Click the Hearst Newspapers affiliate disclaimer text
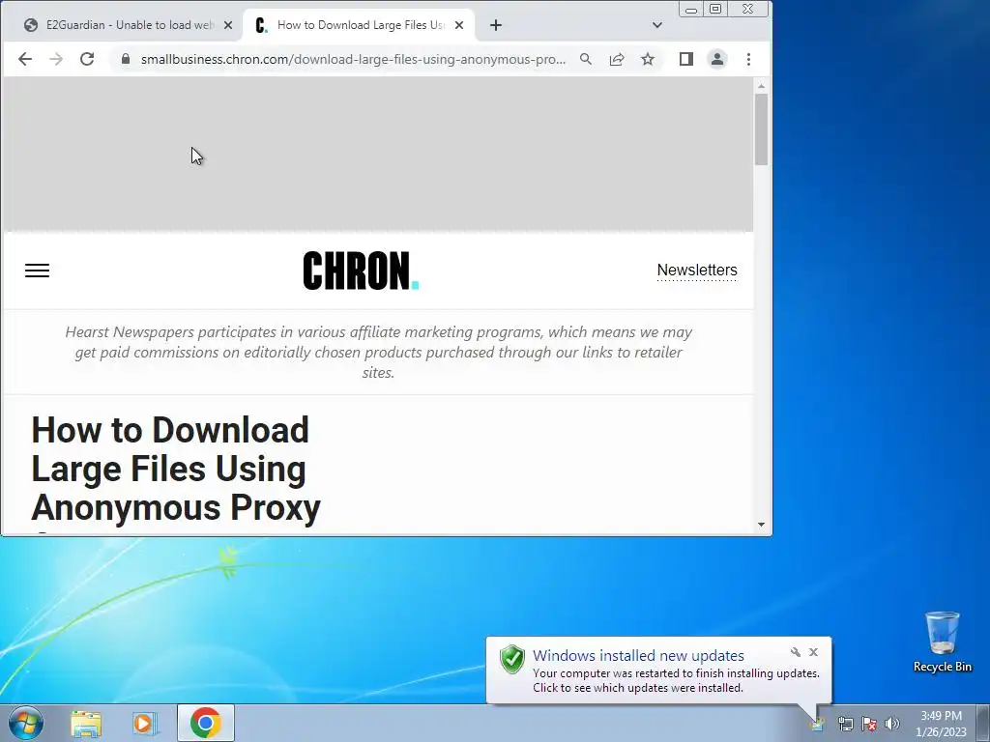The width and height of the screenshot is (990, 742). click(378, 352)
